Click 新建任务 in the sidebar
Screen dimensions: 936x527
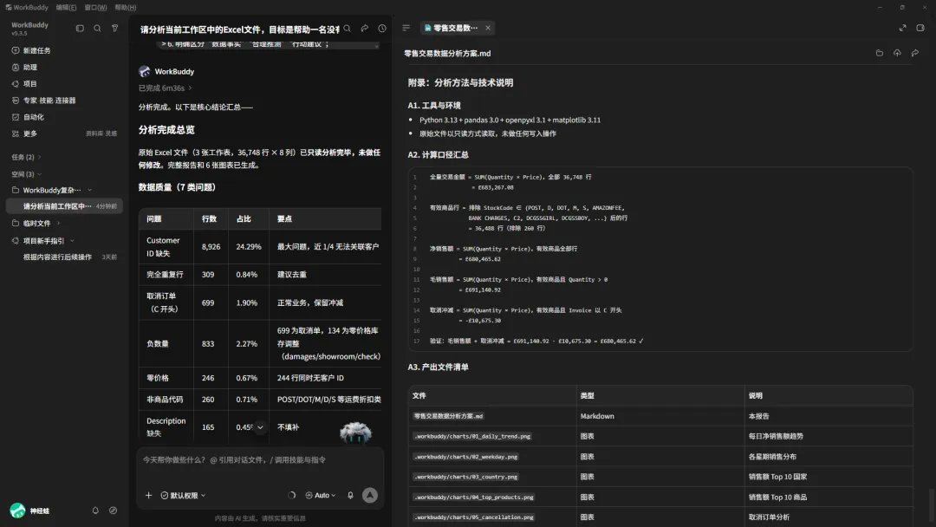36,51
